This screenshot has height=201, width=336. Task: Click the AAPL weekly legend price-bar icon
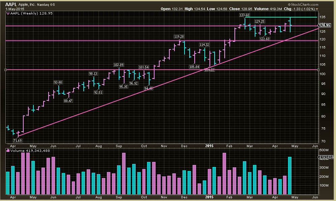tap(8, 13)
